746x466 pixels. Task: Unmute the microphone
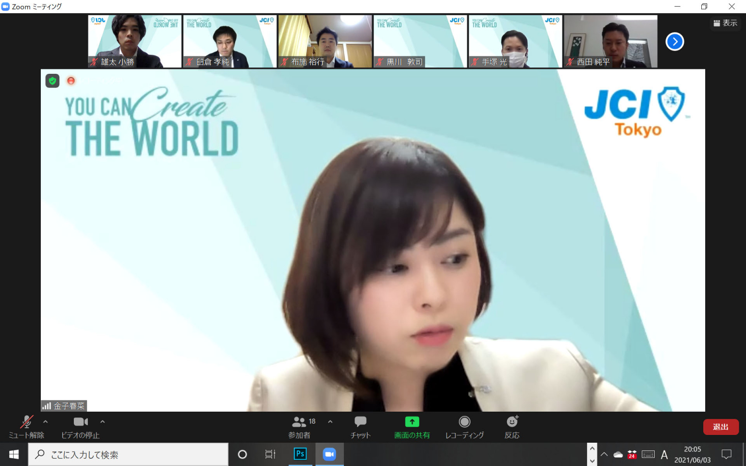pos(26,422)
